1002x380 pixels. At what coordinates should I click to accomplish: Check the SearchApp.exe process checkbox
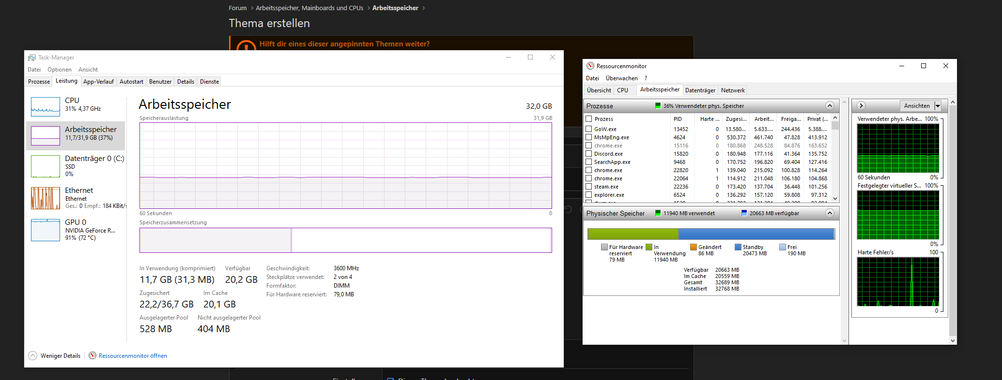coord(589,162)
